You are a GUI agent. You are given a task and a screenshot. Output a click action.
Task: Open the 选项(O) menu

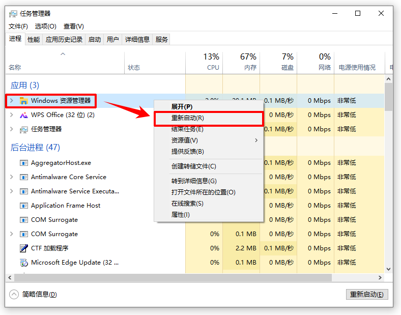45,26
